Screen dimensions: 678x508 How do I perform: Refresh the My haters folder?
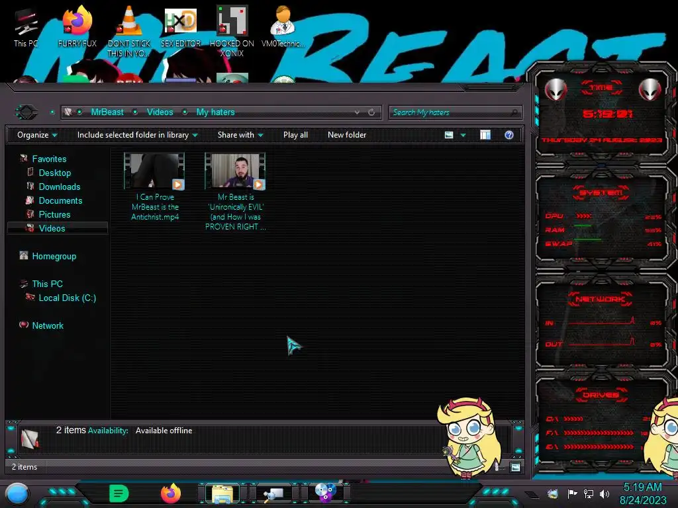(x=371, y=112)
